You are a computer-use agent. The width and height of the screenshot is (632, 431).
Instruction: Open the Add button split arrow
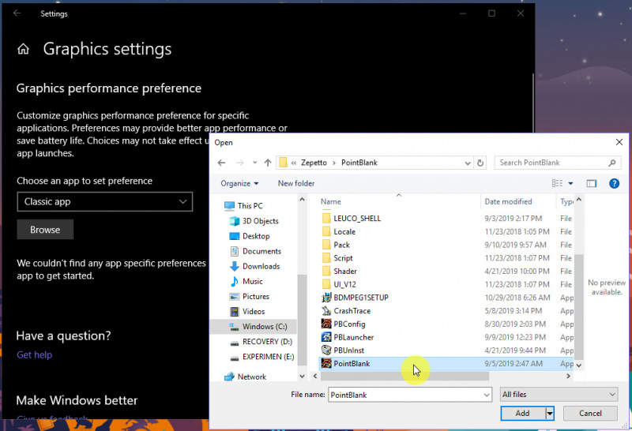click(x=550, y=414)
